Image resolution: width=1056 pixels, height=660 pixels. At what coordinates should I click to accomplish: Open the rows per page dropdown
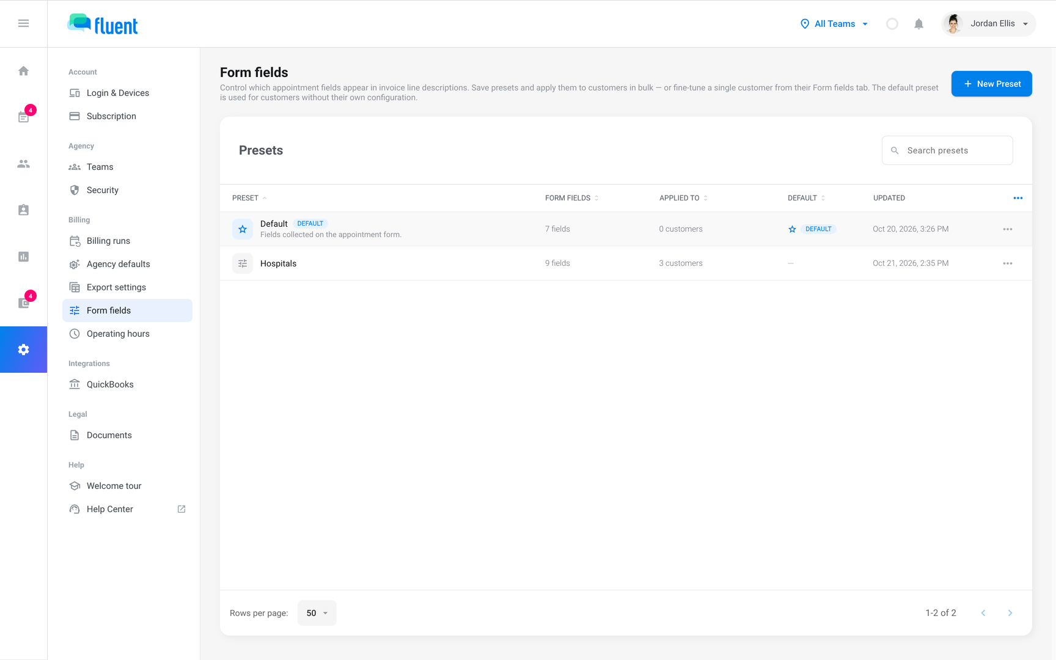(x=317, y=613)
